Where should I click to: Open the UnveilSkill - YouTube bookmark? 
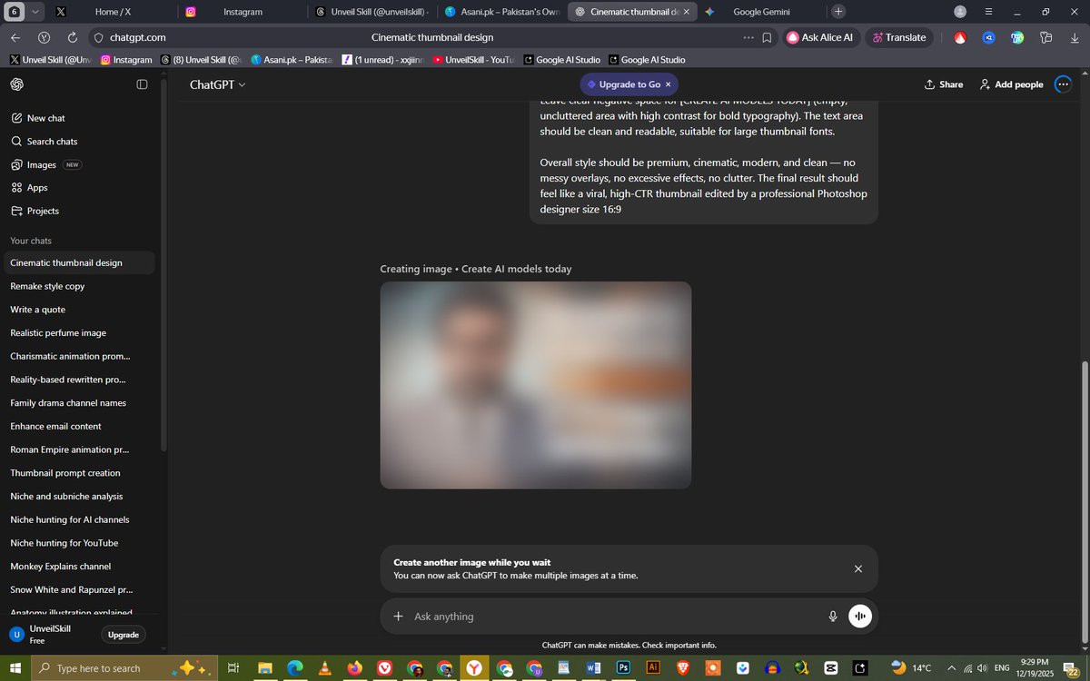473,60
